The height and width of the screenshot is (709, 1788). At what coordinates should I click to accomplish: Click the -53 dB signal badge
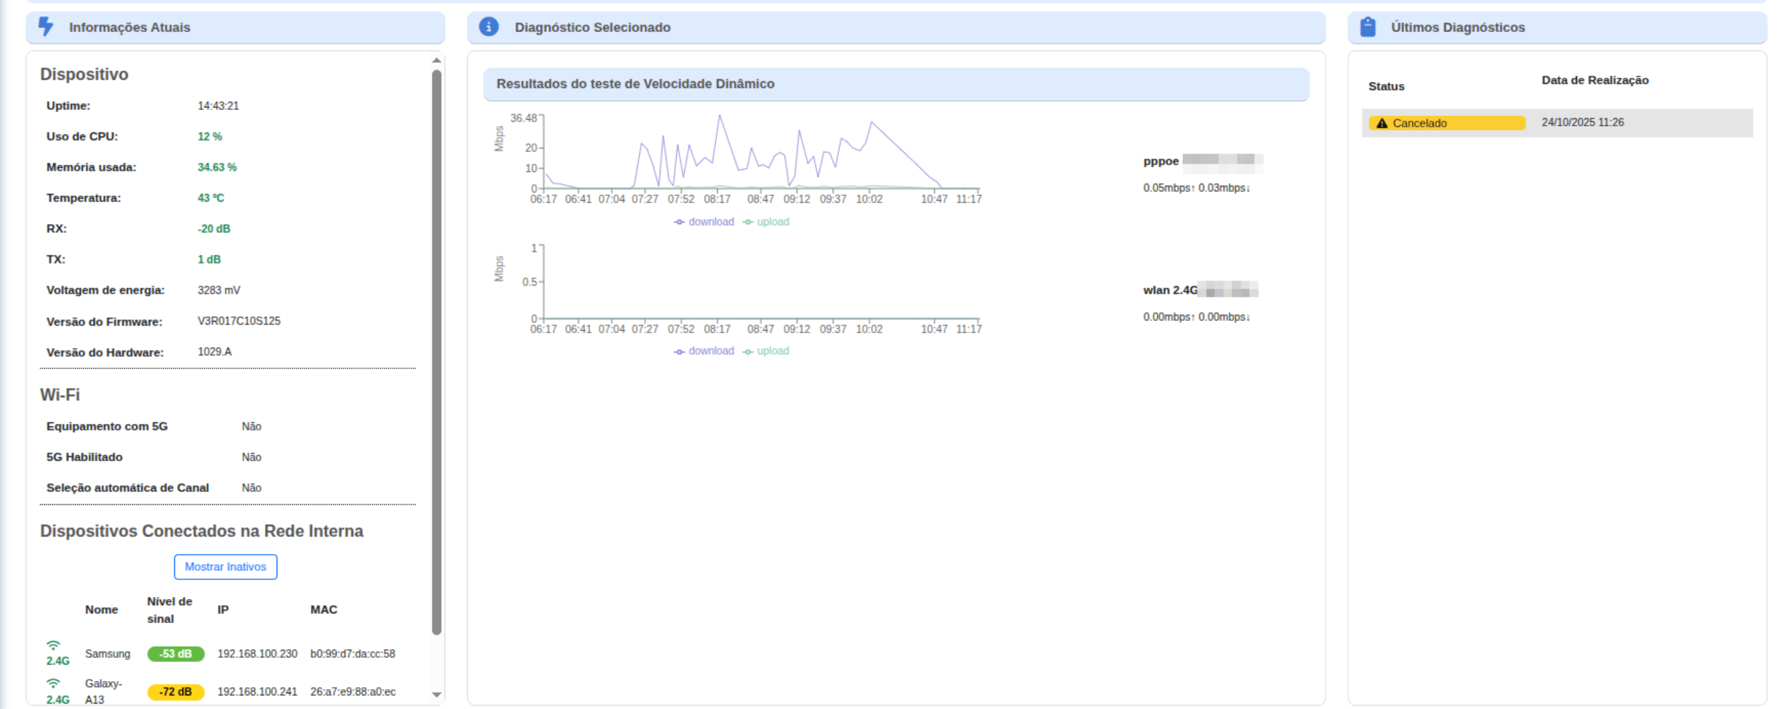click(176, 654)
